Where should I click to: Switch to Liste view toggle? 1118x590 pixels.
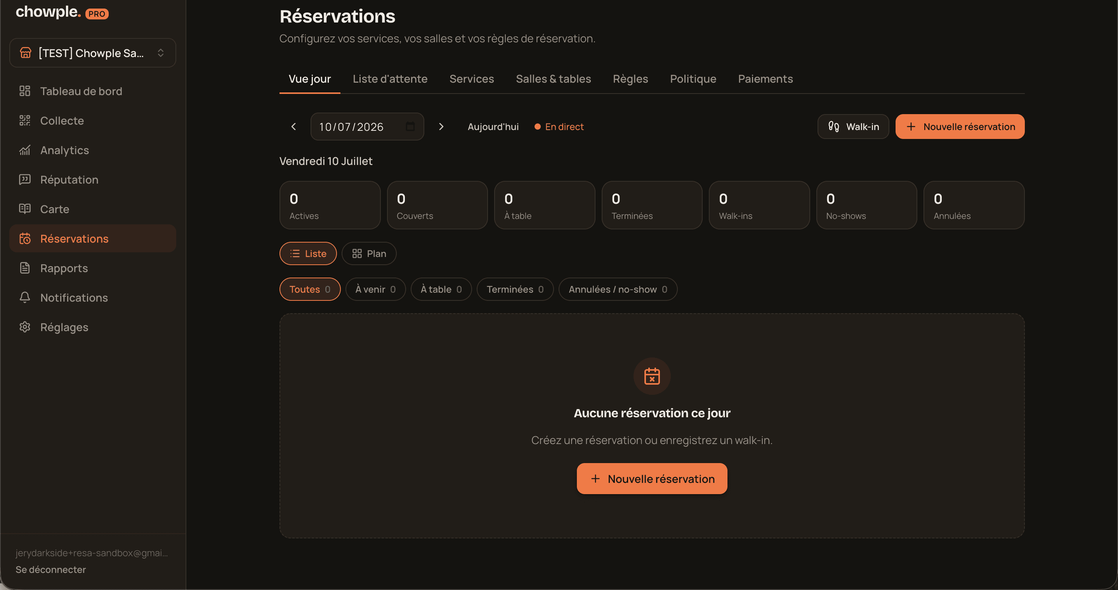(x=308, y=254)
